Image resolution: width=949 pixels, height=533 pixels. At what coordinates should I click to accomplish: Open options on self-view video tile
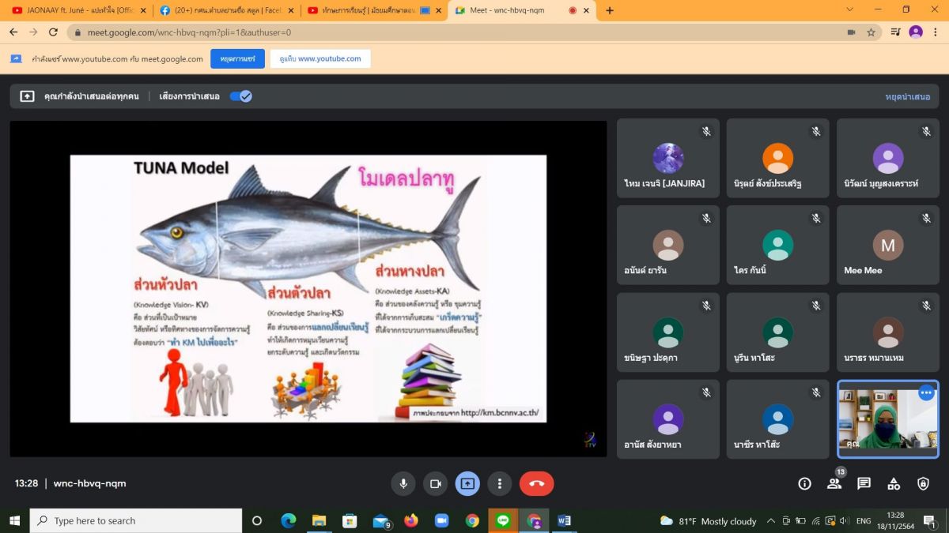(926, 392)
